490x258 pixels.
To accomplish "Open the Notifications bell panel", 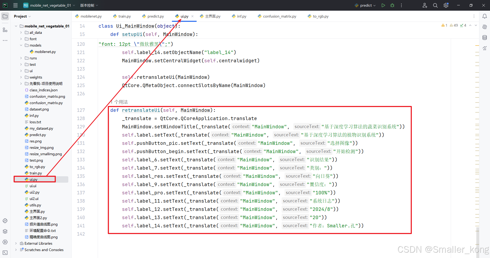I will [485, 16].
